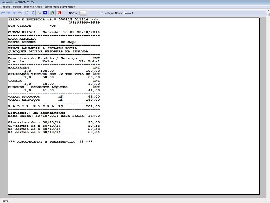Open Suporte e Ajuda menu
Screen dimensions: 270x203
click(x=33, y=7)
